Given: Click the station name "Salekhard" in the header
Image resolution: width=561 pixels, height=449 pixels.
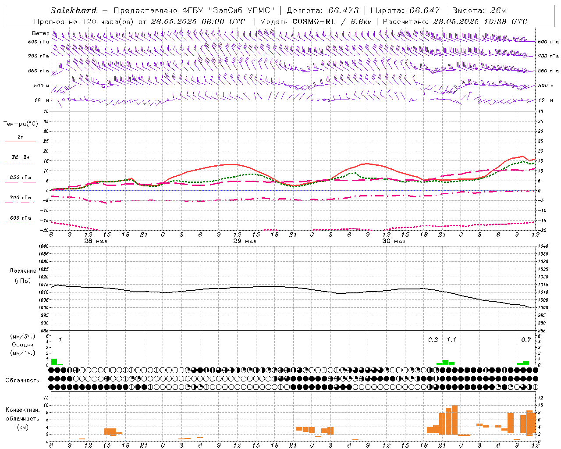Looking at the screenshot, I should [x=74, y=11].
